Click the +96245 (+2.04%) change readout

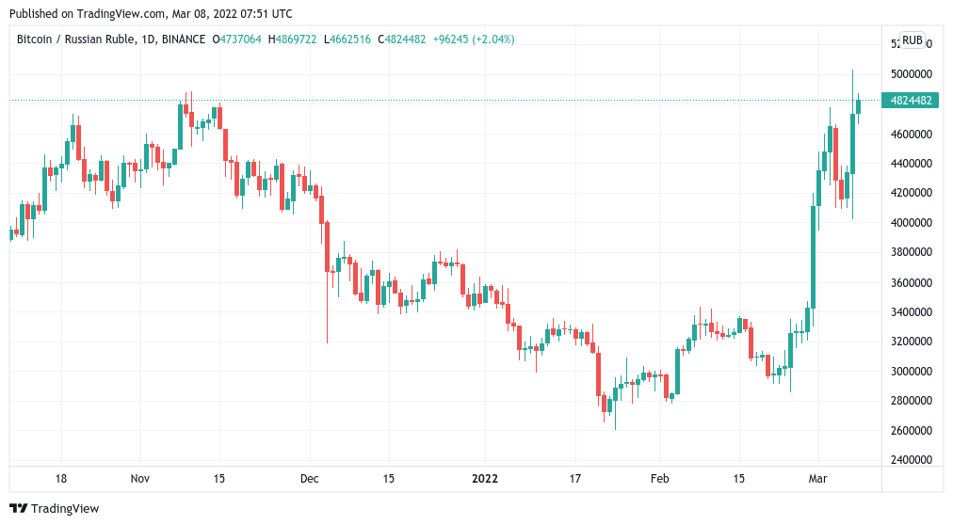click(x=474, y=40)
